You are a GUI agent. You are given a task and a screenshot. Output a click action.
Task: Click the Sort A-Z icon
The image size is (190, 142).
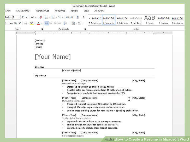tap(78, 17)
